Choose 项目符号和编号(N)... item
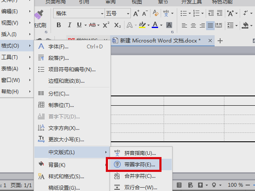The width and height of the screenshot is (255, 191). pyautogui.click(x=72, y=70)
